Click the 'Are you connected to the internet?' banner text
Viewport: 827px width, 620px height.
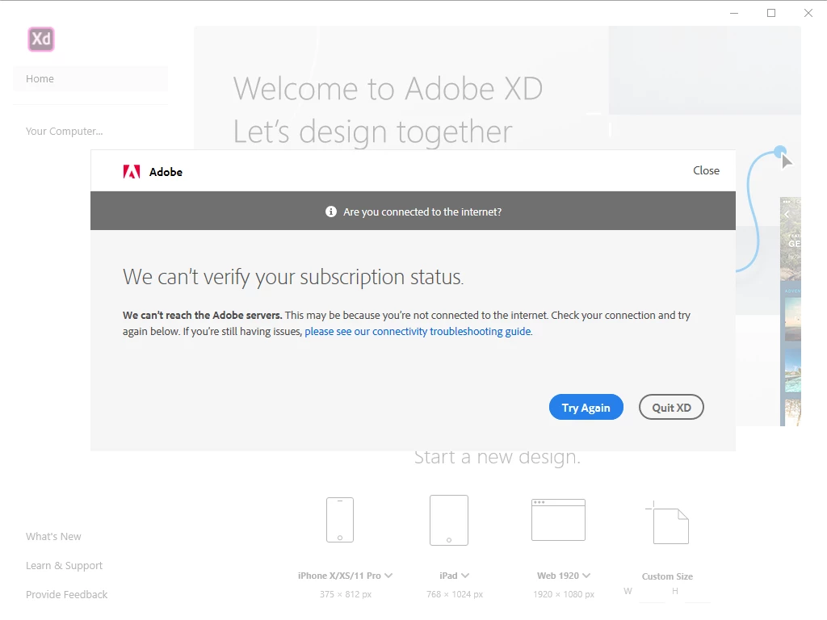point(422,212)
